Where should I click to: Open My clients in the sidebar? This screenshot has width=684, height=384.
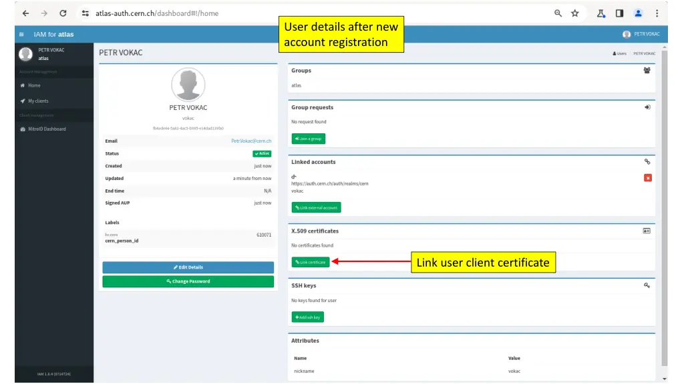pyautogui.click(x=38, y=101)
